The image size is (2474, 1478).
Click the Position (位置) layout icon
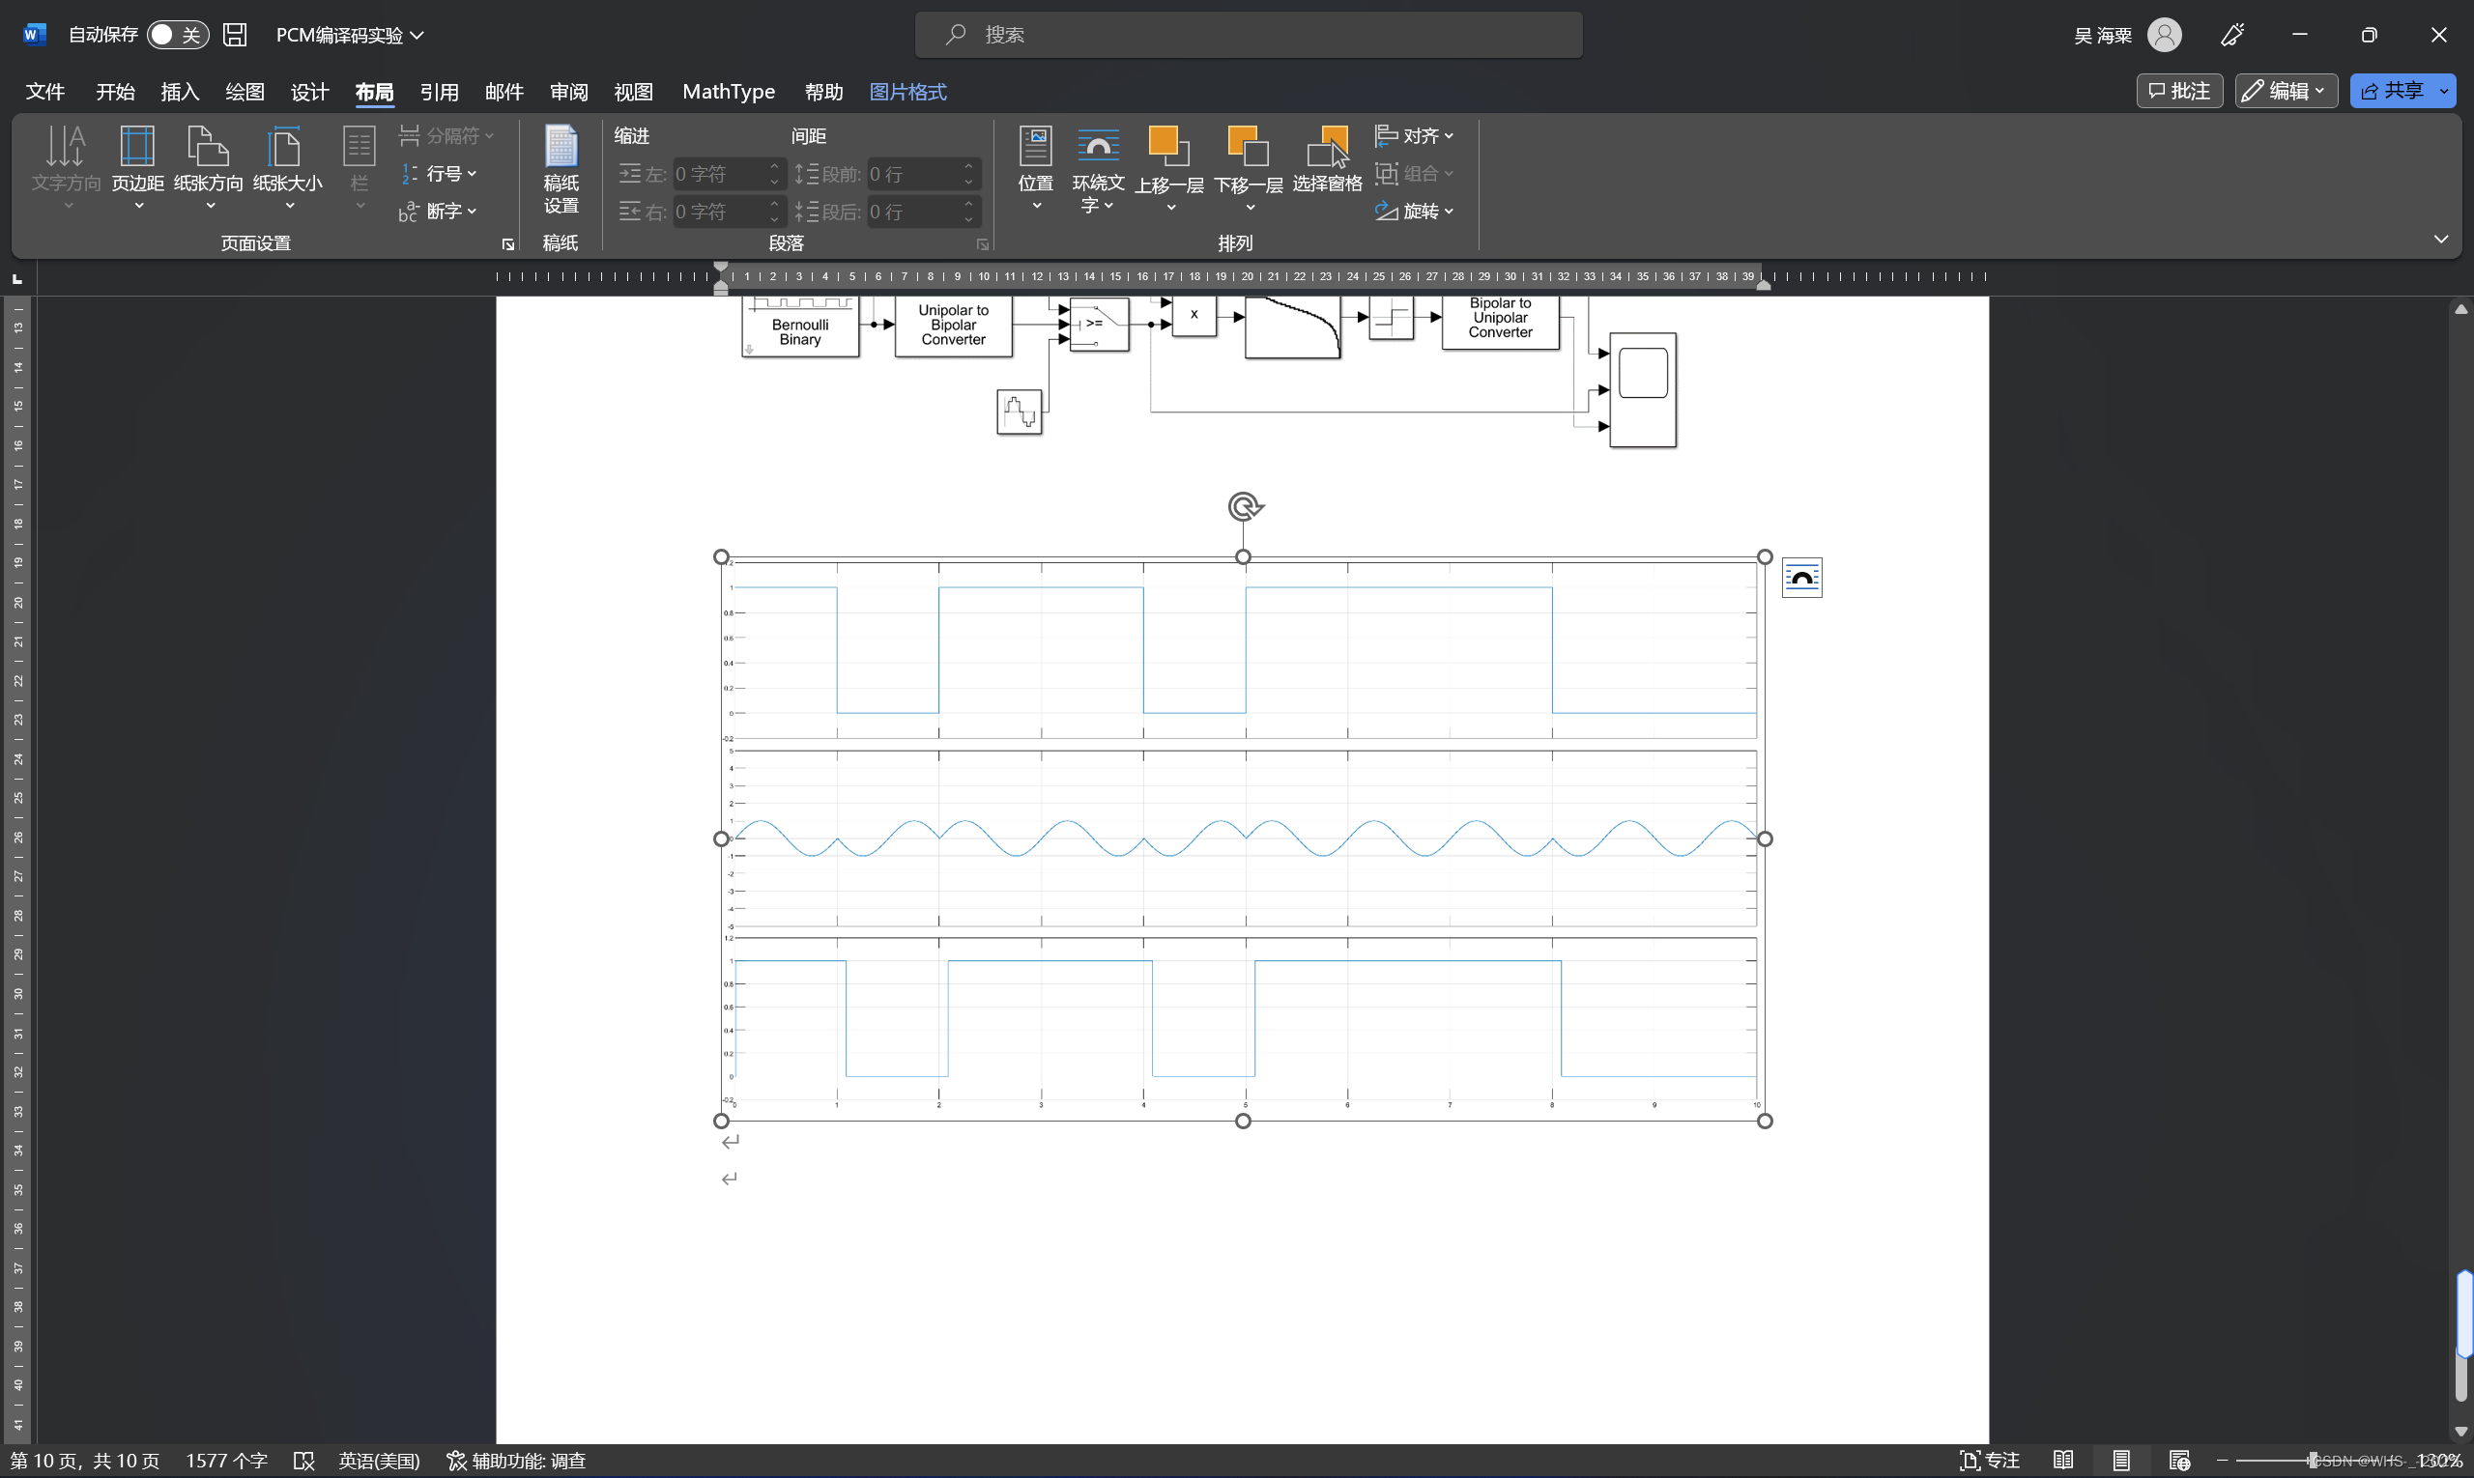coord(1035,148)
